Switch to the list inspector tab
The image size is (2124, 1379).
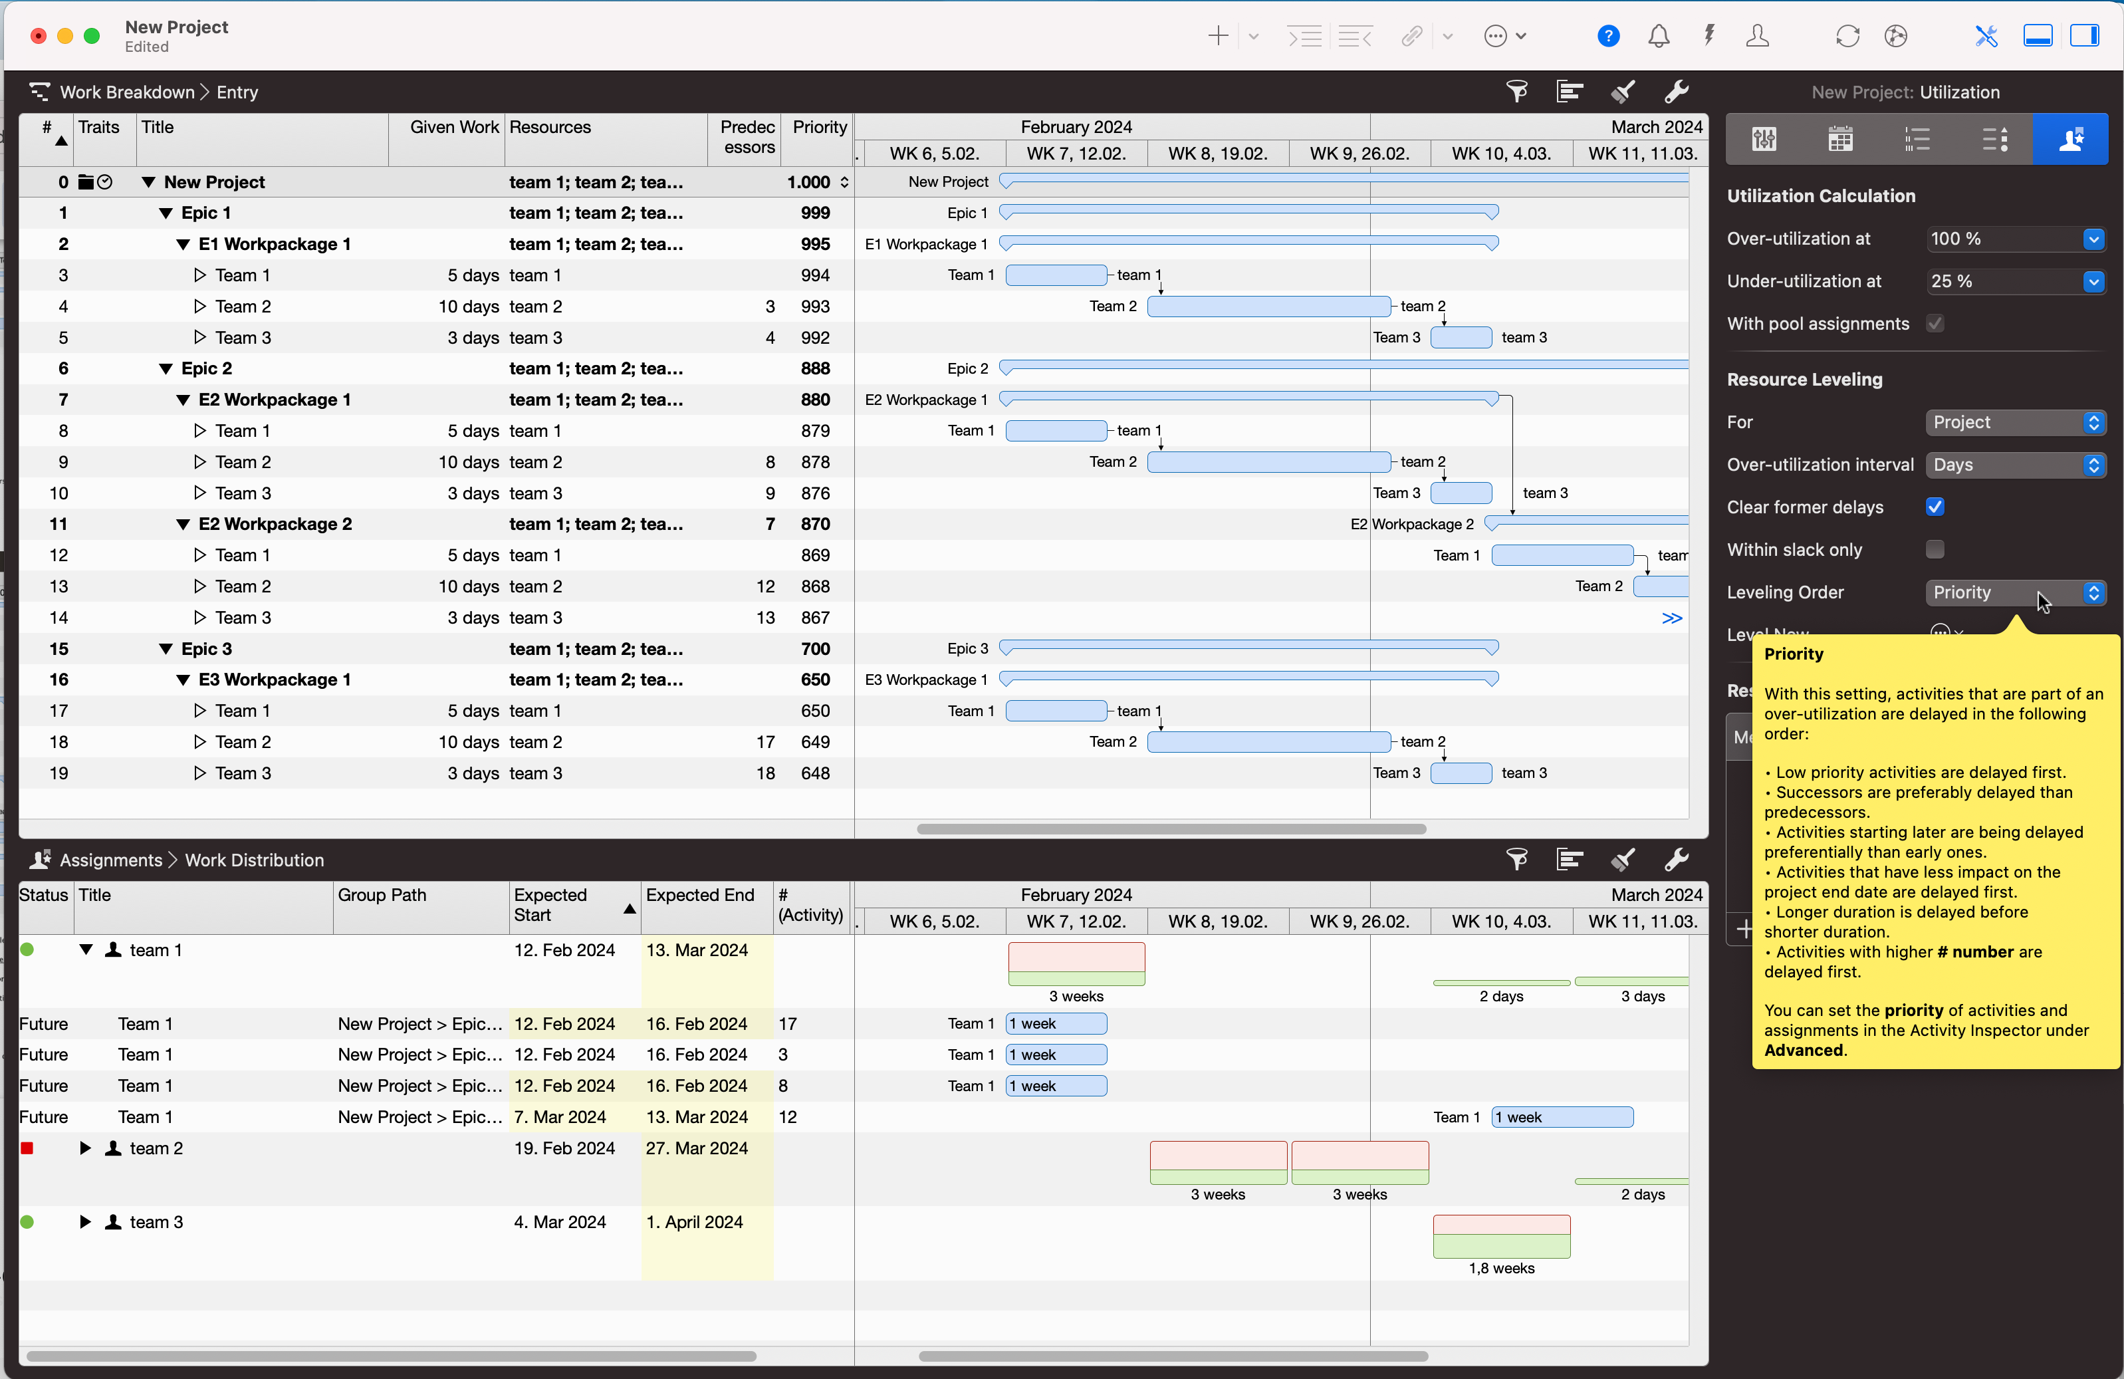pos(1917,139)
